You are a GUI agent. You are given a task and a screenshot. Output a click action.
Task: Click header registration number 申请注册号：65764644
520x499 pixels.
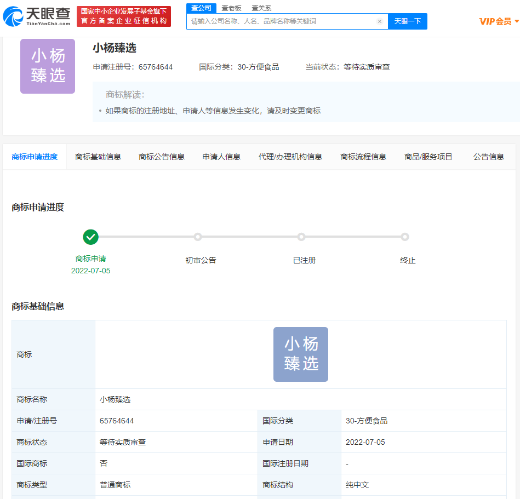coord(133,67)
